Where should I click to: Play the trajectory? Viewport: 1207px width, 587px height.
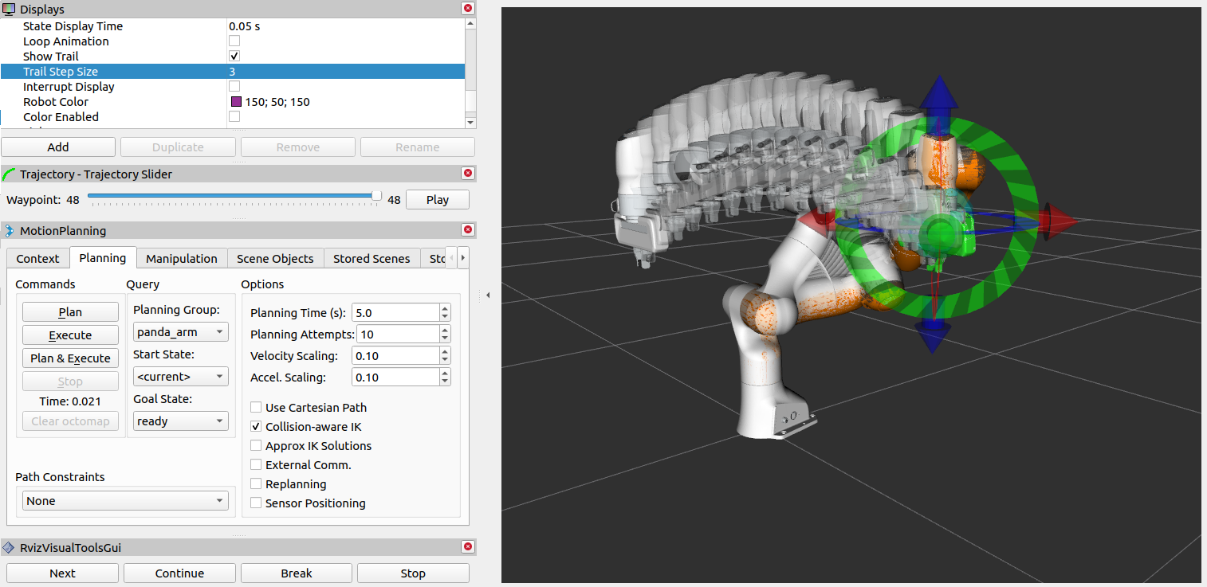click(438, 200)
